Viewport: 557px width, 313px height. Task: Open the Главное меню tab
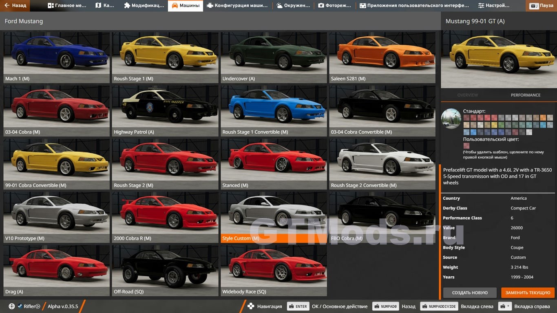pos(67,6)
